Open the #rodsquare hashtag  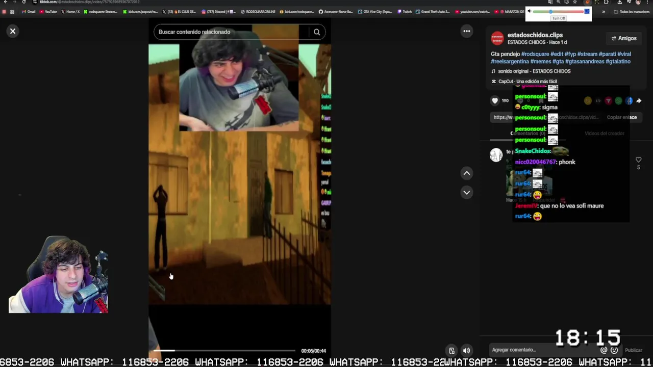tap(535, 54)
